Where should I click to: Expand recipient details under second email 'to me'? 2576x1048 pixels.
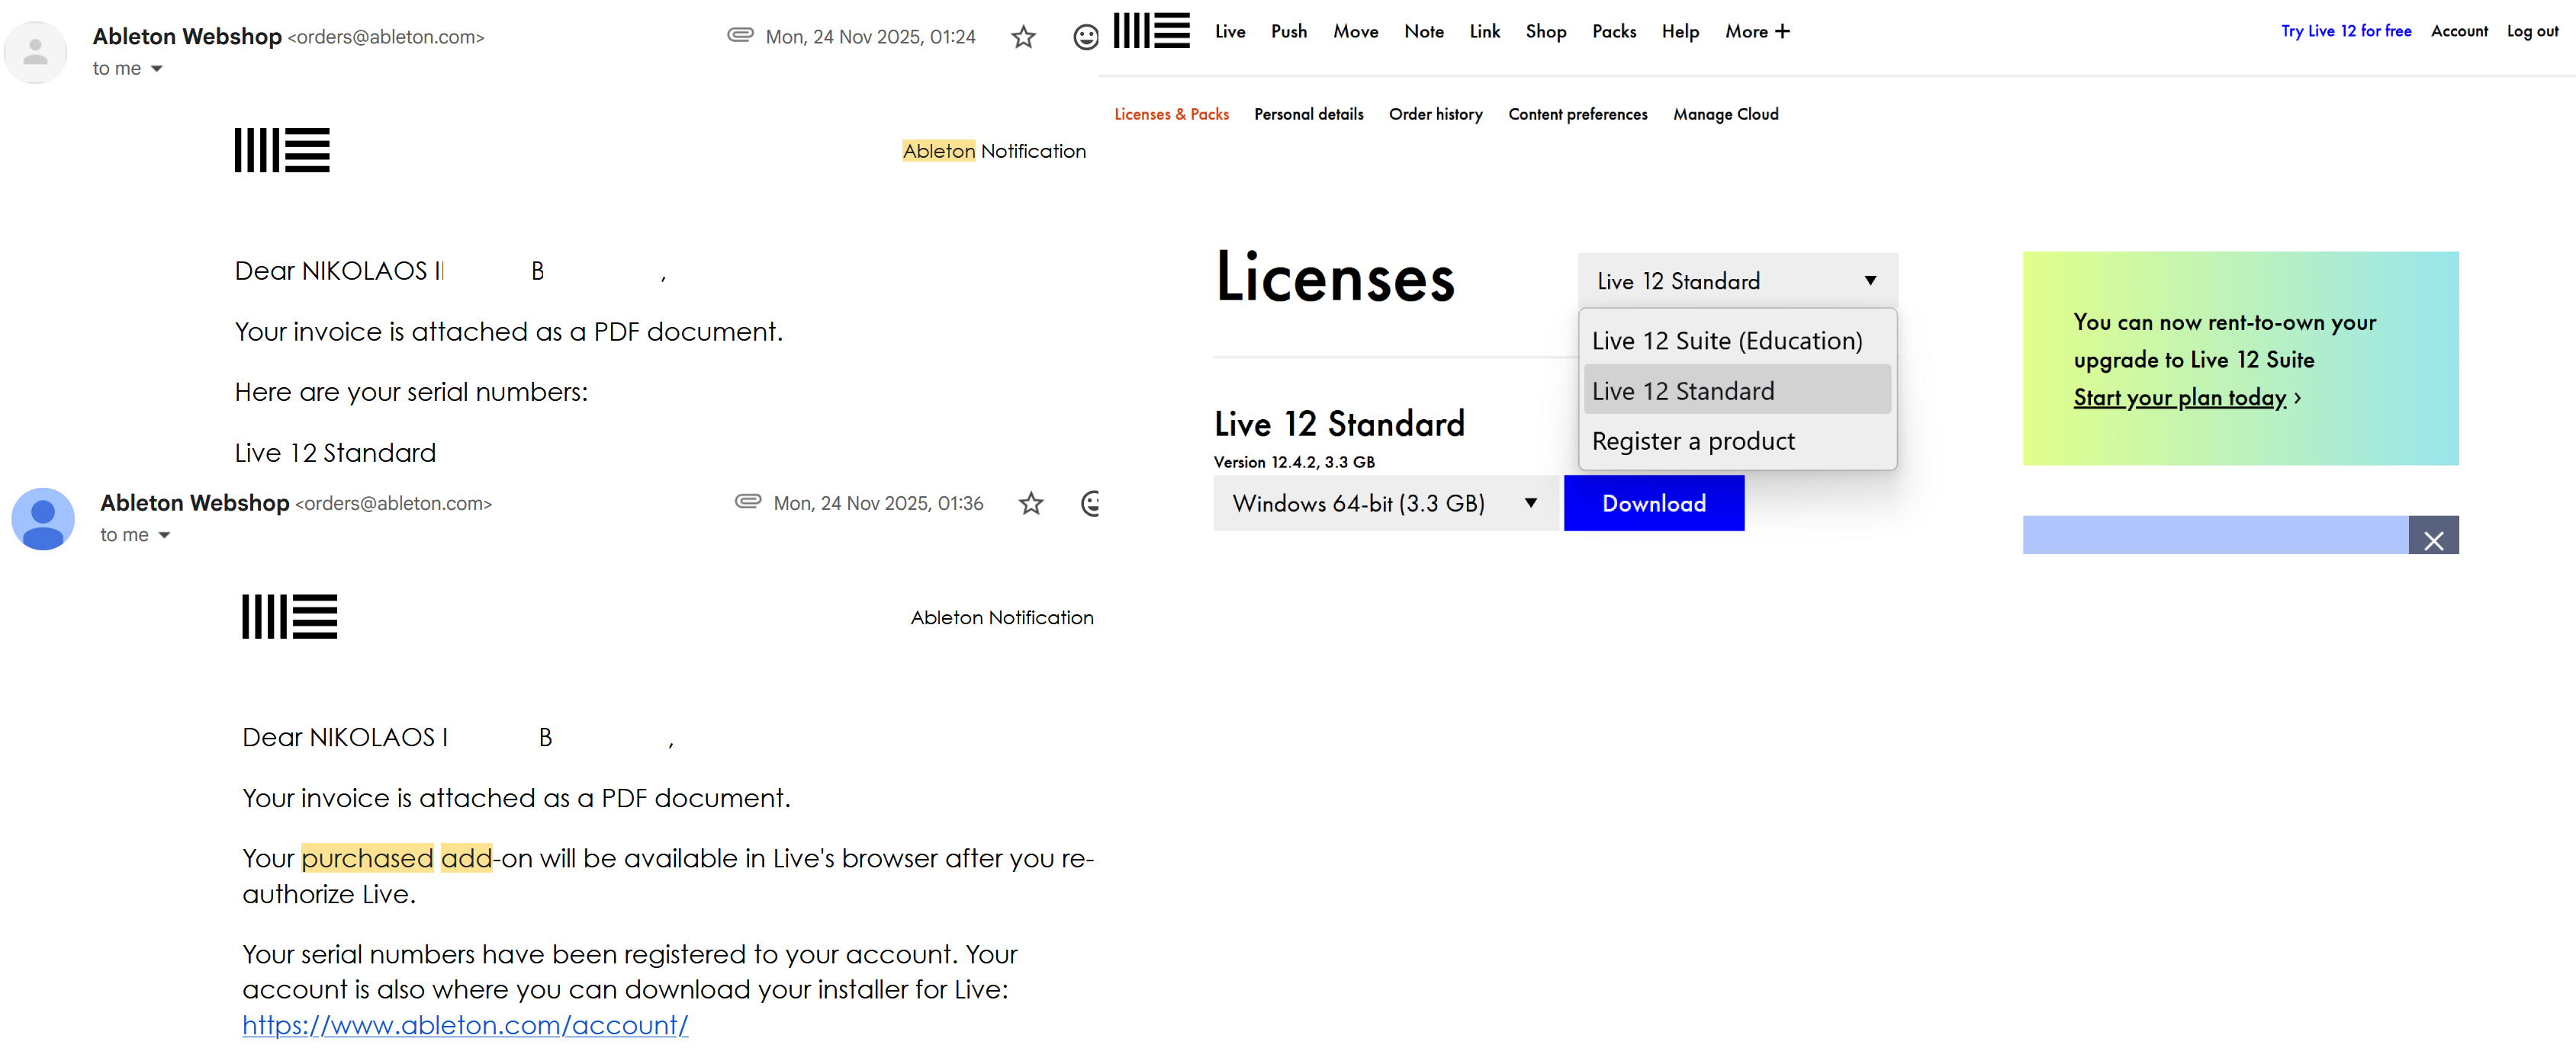164,536
